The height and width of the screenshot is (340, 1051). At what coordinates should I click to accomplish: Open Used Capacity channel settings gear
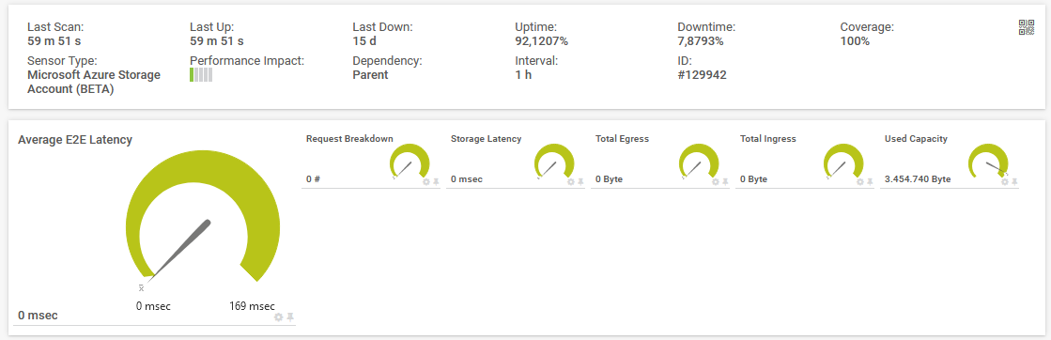click(1005, 181)
